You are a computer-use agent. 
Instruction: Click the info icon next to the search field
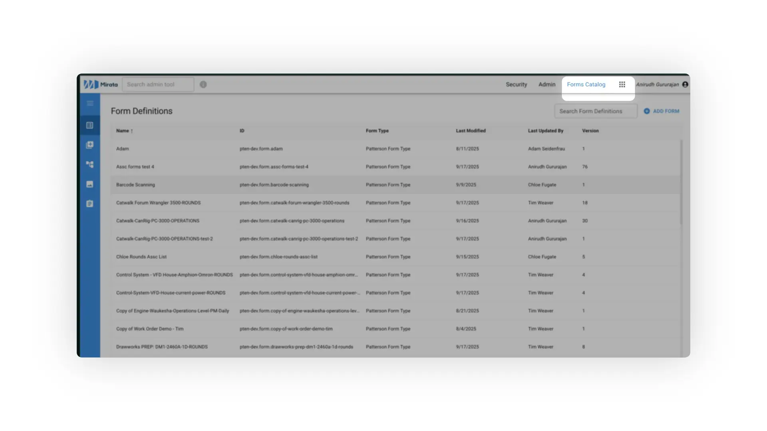pyautogui.click(x=203, y=84)
